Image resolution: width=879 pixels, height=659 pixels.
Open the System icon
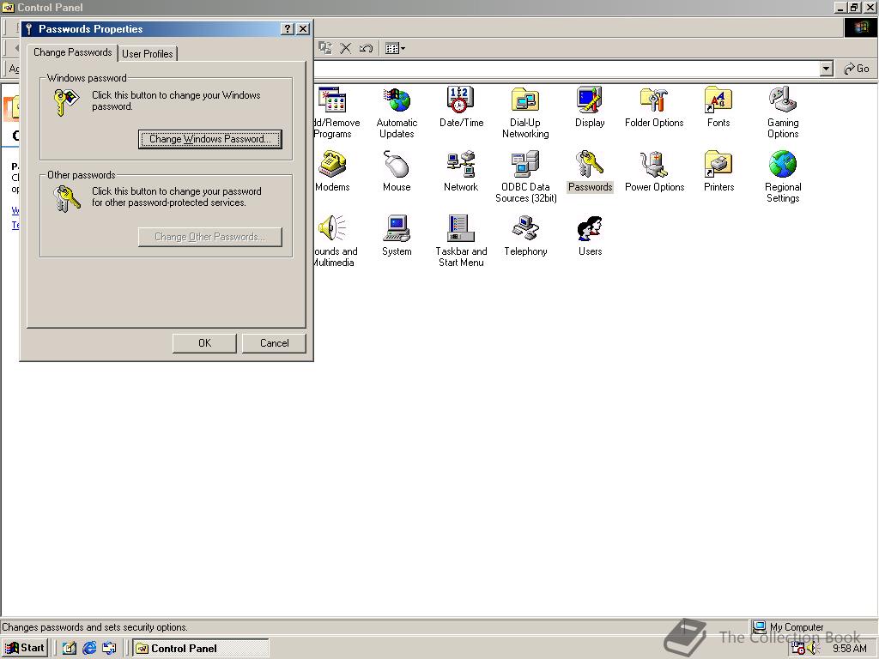coord(397,229)
